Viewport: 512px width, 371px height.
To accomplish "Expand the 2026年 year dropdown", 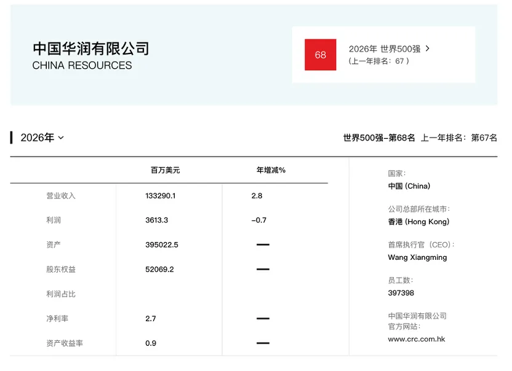I will pos(42,138).
